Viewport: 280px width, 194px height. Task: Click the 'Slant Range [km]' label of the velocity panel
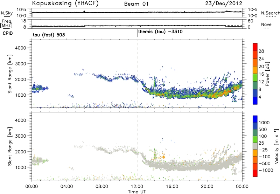tap(10, 146)
